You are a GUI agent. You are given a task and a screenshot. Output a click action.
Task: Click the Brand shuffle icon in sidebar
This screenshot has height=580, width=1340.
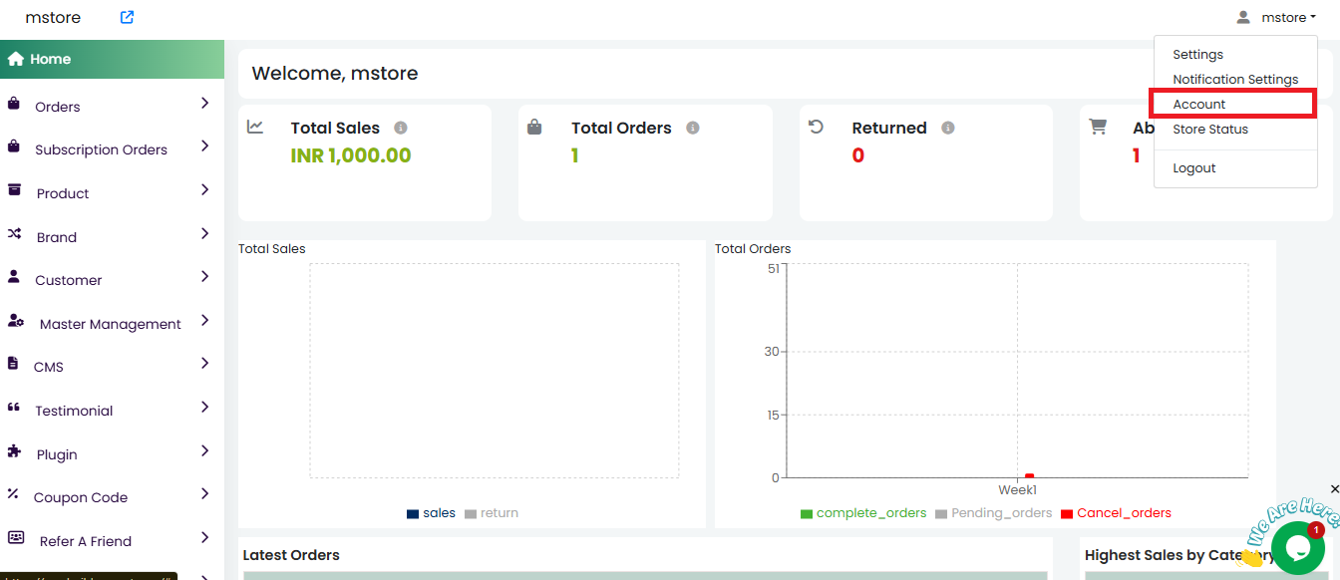coord(15,234)
